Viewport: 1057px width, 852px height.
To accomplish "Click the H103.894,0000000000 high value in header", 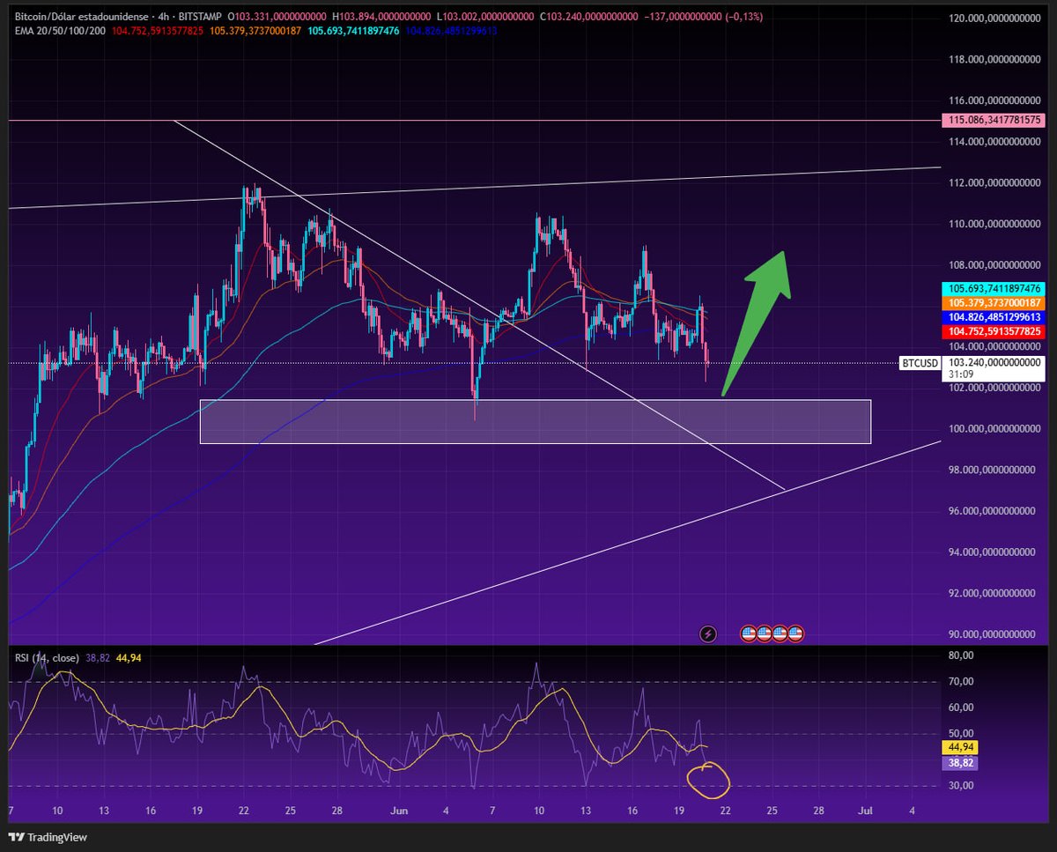I will [382, 17].
